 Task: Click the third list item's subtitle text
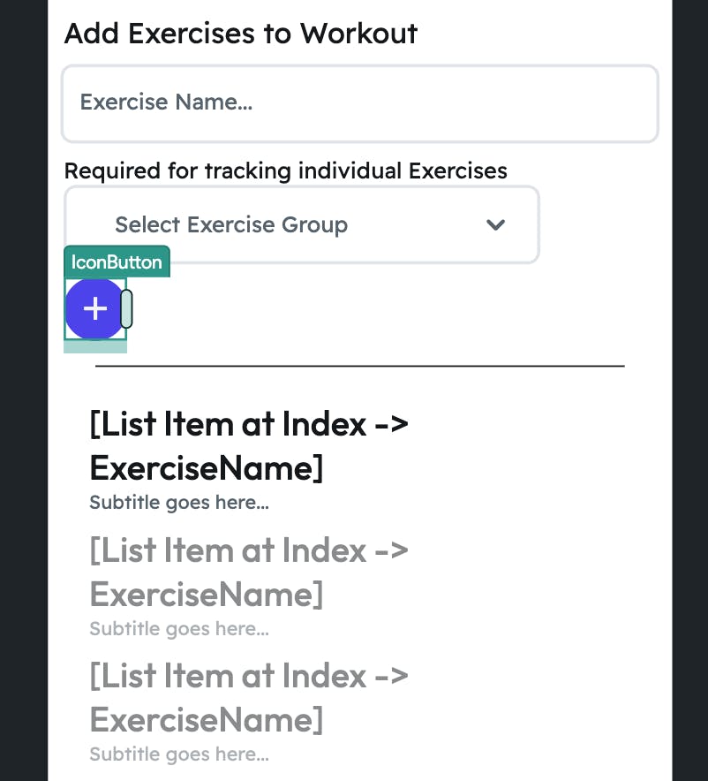click(x=179, y=754)
